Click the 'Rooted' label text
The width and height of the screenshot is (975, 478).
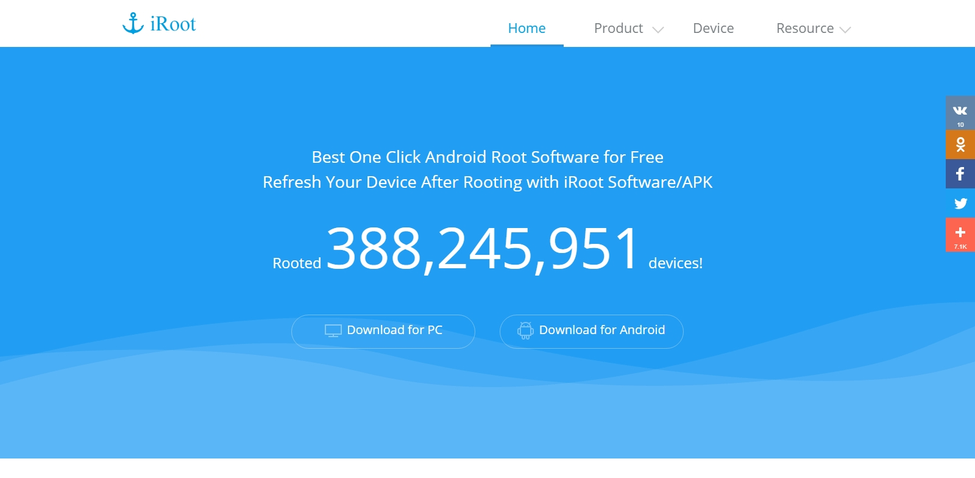[x=297, y=263]
